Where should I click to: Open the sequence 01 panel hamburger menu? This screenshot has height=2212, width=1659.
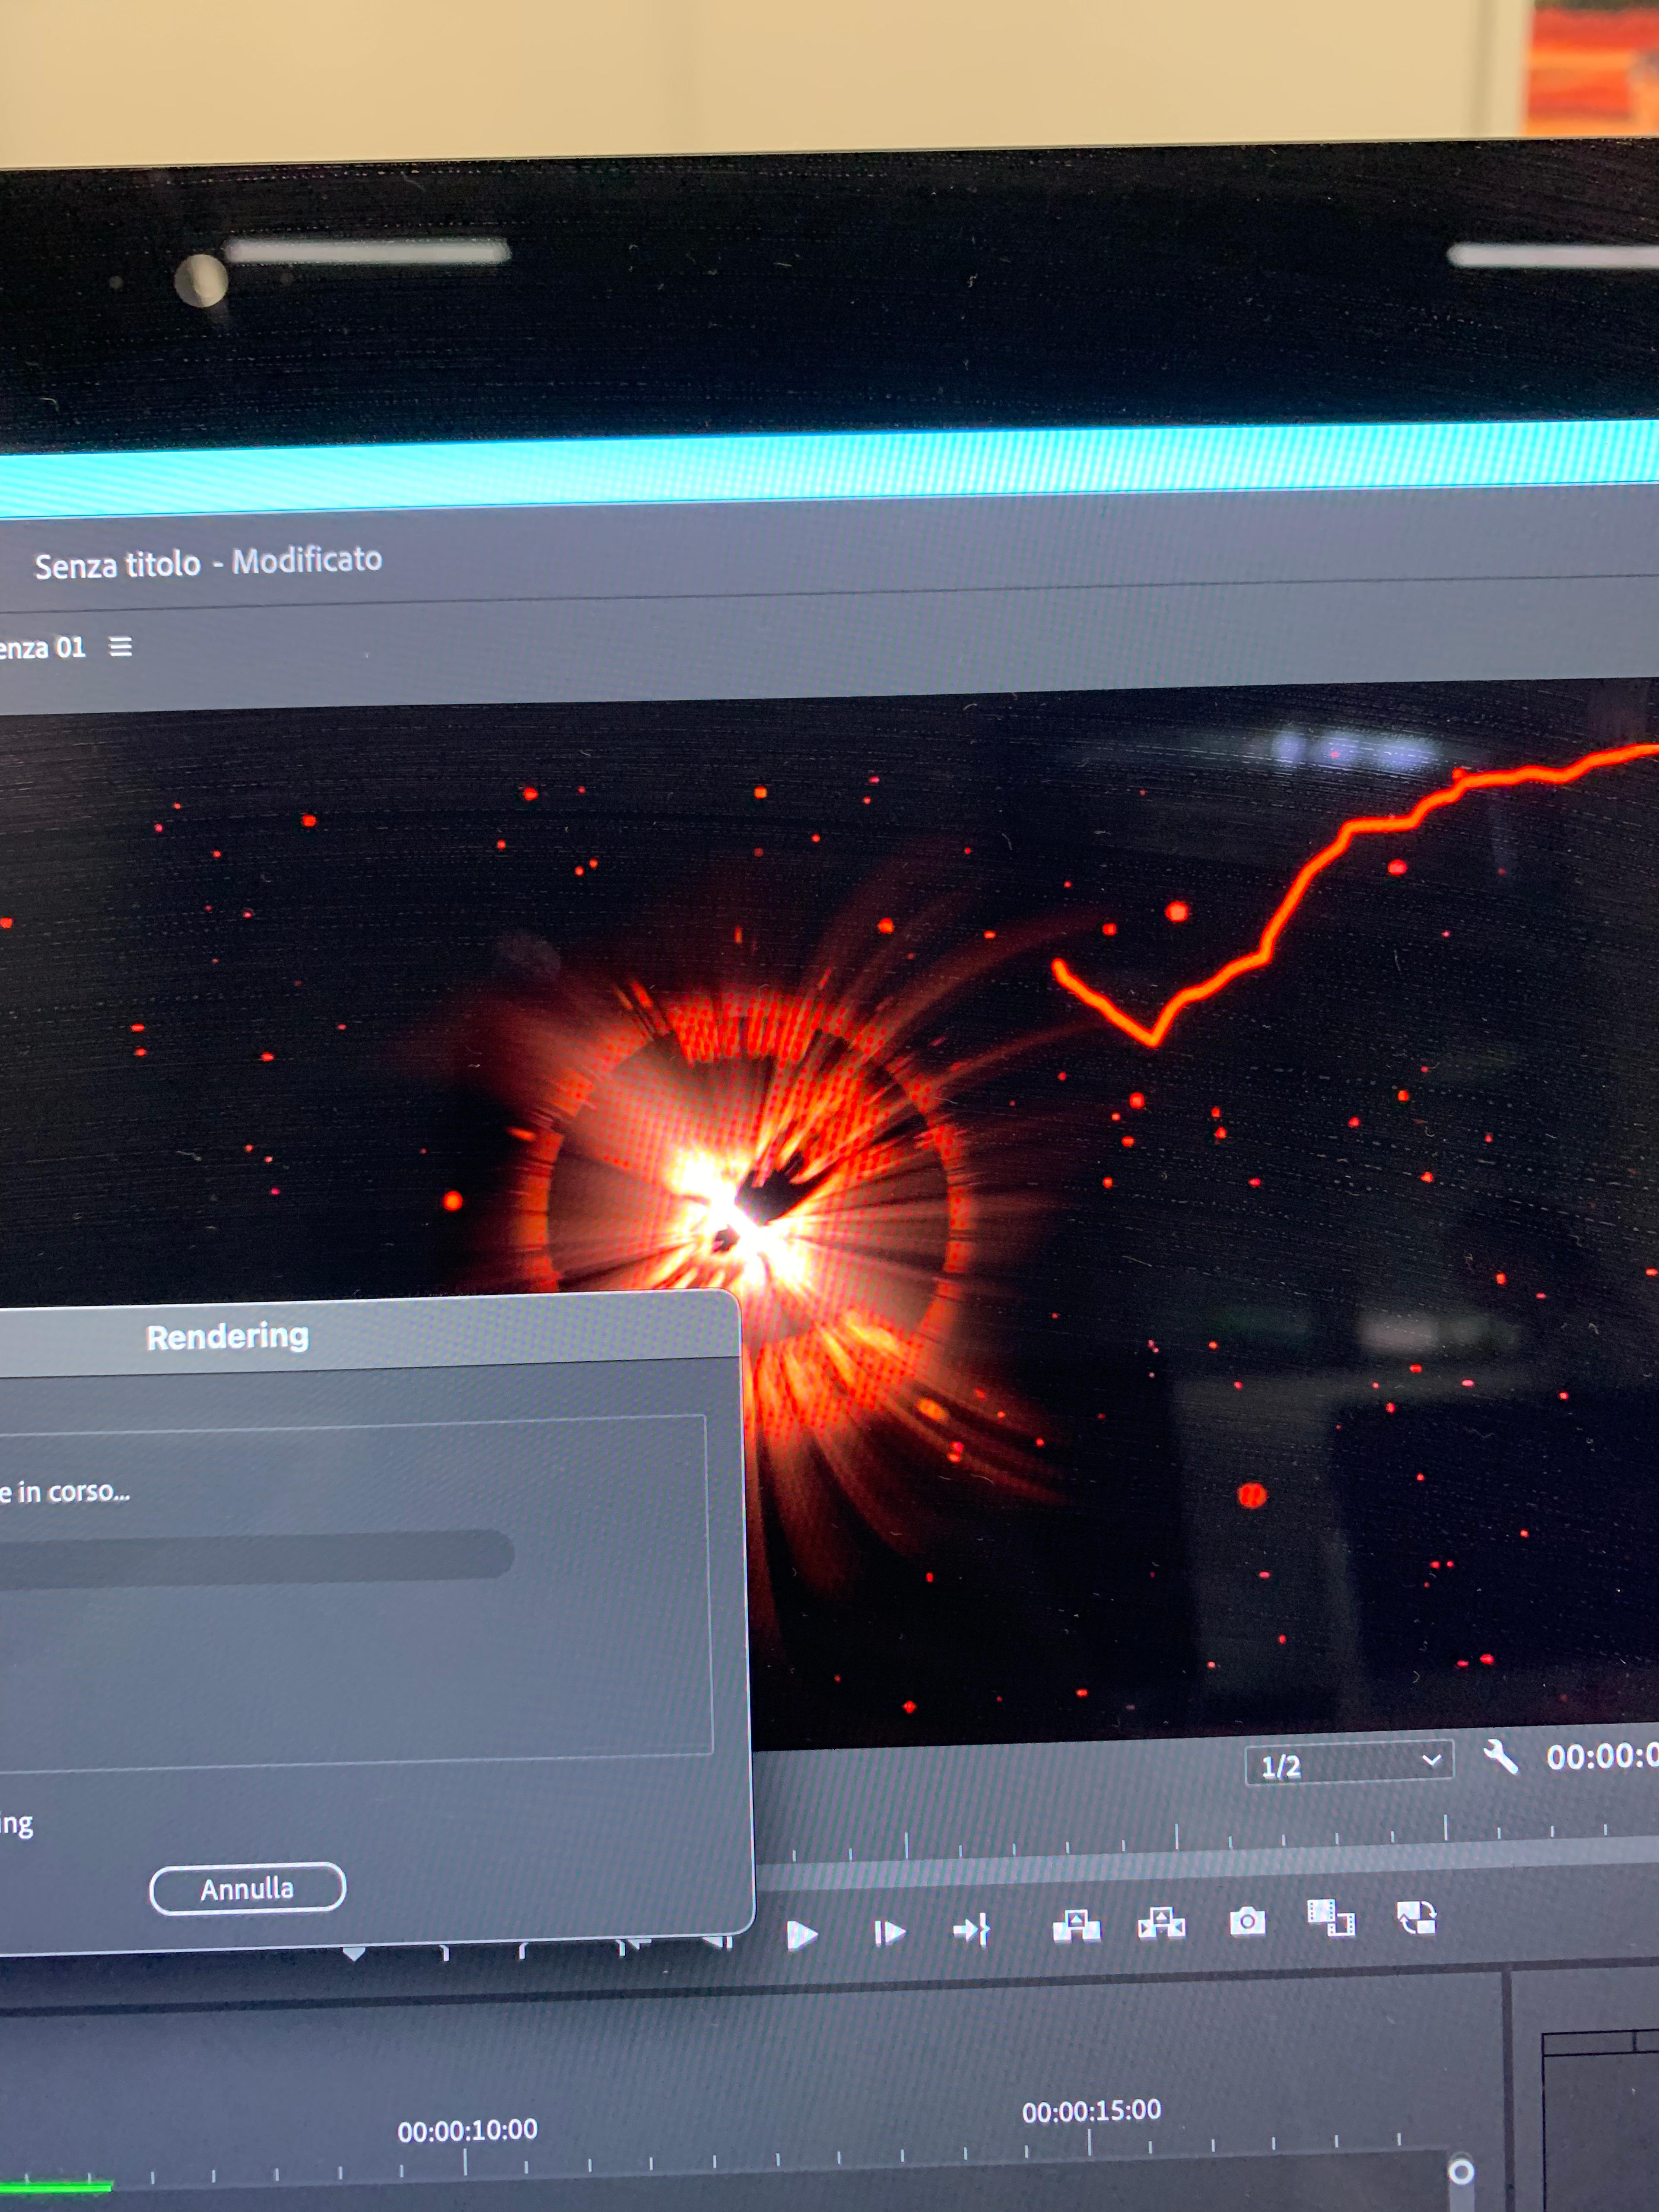tap(120, 647)
